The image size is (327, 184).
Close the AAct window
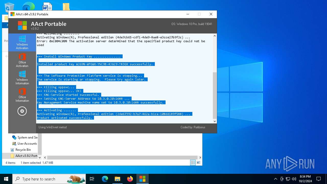[211, 14]
